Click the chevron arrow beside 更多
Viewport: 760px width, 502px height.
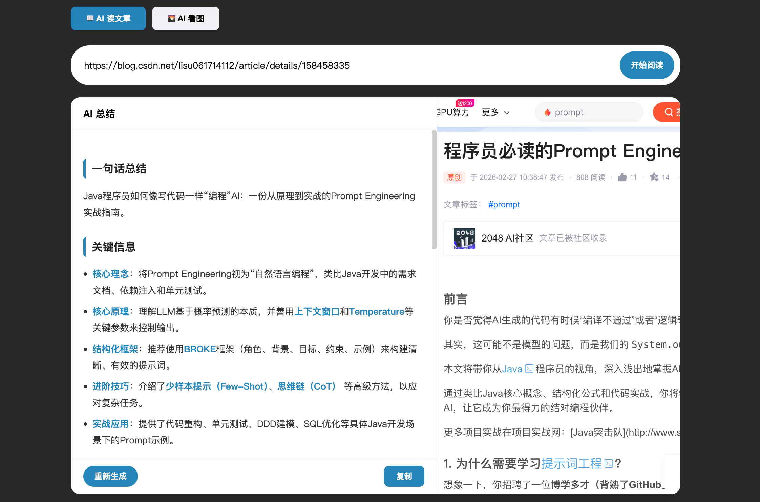507,113
